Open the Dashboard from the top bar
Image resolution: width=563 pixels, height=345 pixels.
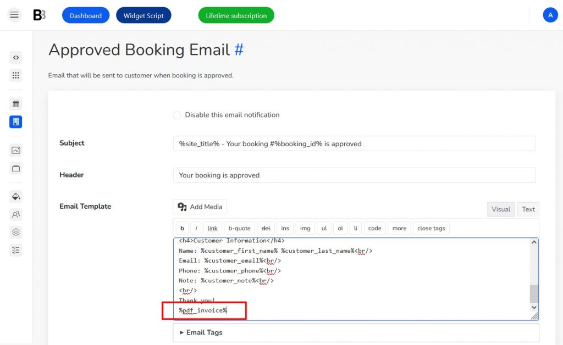coord(86,15)
